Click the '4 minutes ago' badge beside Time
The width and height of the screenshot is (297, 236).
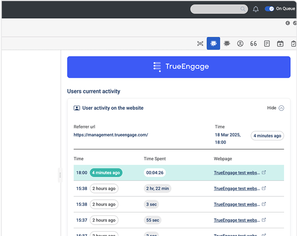coord(267,136)
